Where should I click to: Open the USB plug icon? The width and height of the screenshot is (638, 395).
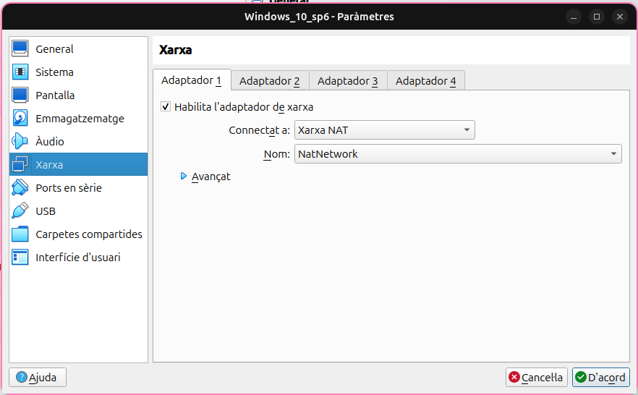(x=20, y=211)
